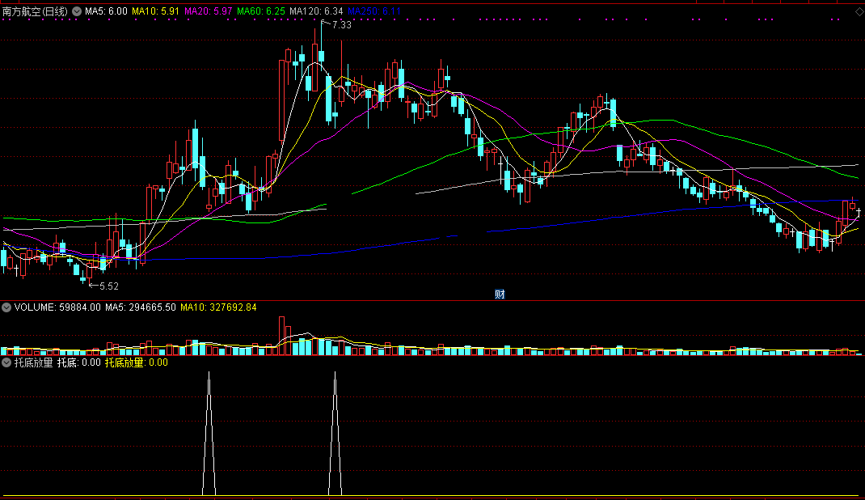Click the white 托底放量 indicator name
865x500 pixels.
tap(34, 362)
